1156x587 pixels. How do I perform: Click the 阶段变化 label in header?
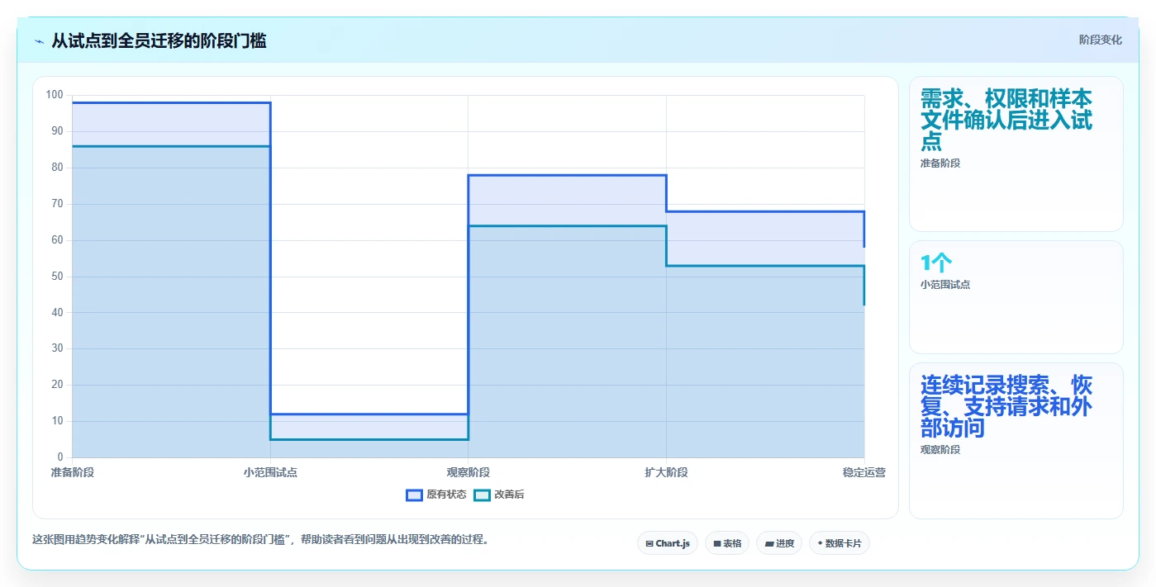point(1101,40)
